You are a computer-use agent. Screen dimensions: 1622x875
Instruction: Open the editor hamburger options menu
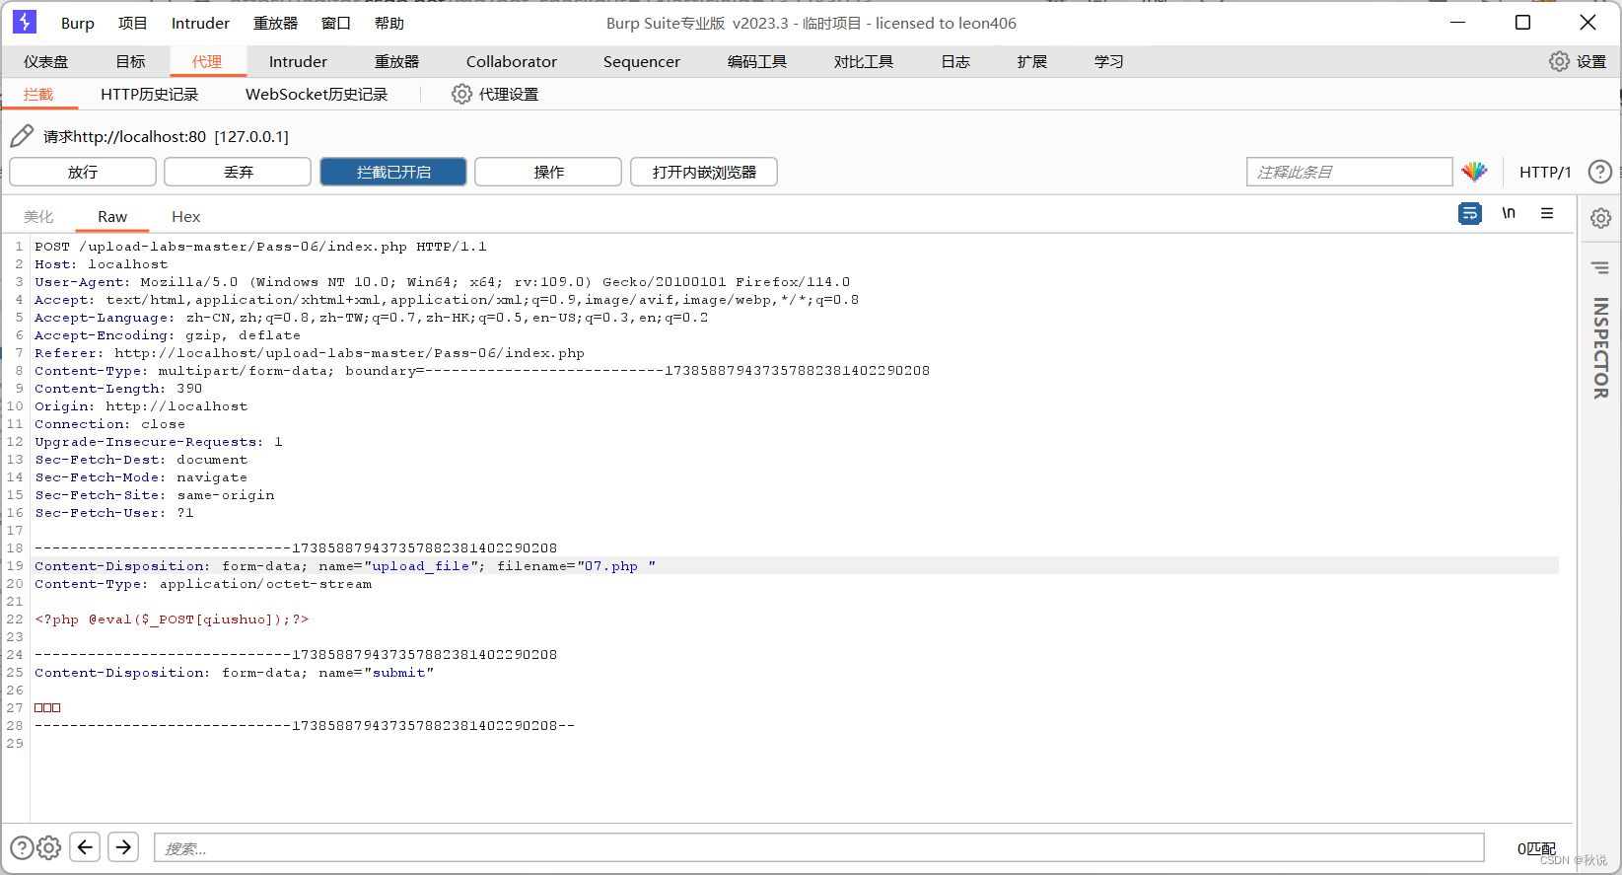(1547, 213)
